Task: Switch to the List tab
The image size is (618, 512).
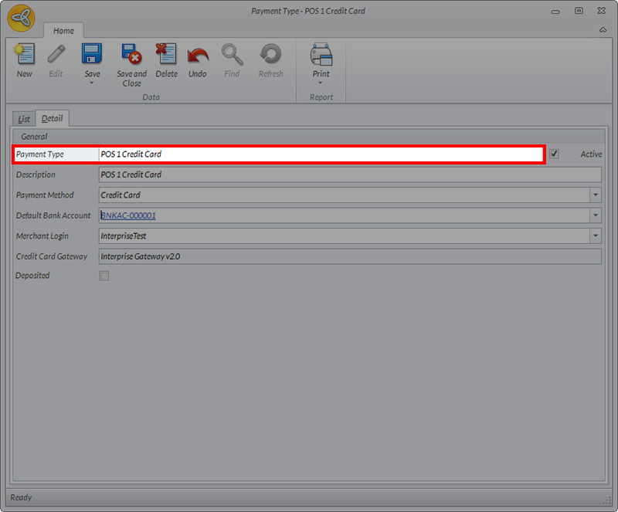Action: [x=25, y=119]
